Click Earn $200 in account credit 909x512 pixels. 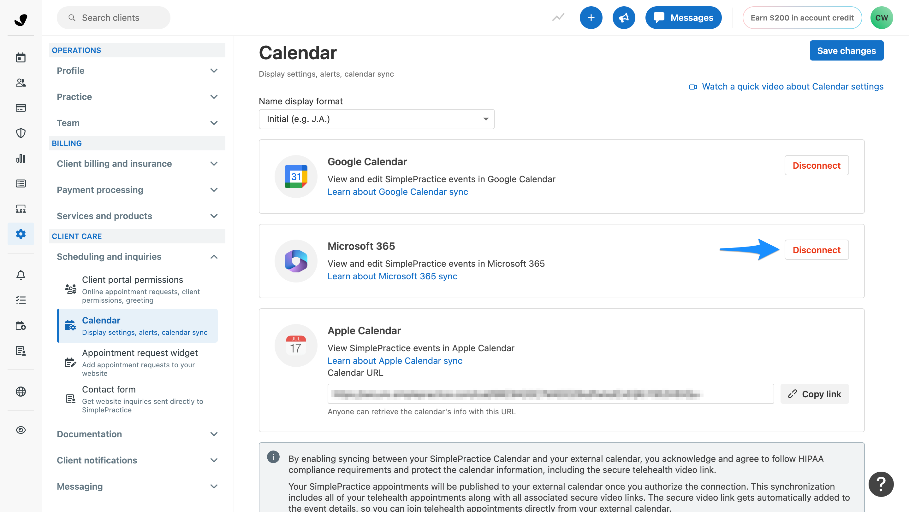(x=802, y=18)
